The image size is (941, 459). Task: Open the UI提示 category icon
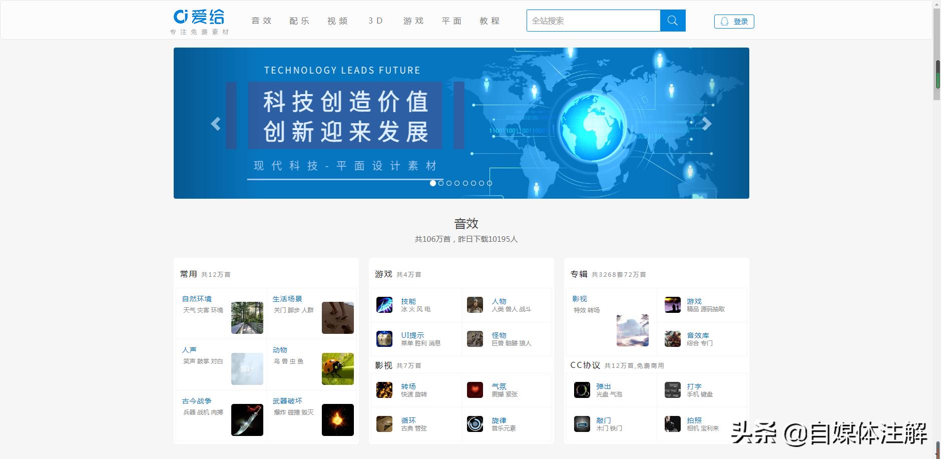tap(384, 339)
